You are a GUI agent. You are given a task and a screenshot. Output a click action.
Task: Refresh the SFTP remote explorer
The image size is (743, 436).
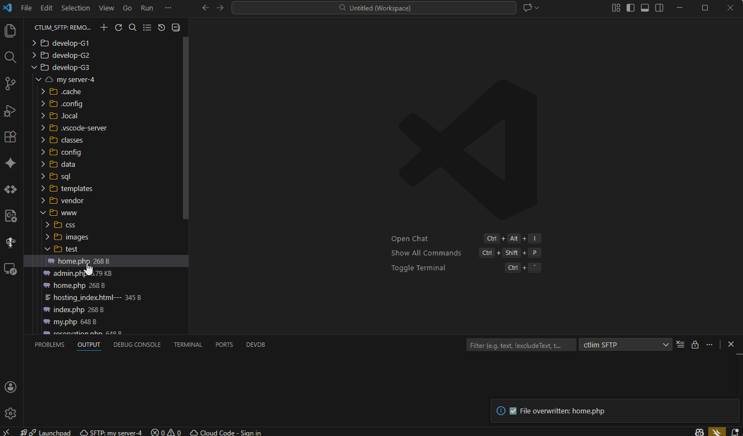click(118, 27)
